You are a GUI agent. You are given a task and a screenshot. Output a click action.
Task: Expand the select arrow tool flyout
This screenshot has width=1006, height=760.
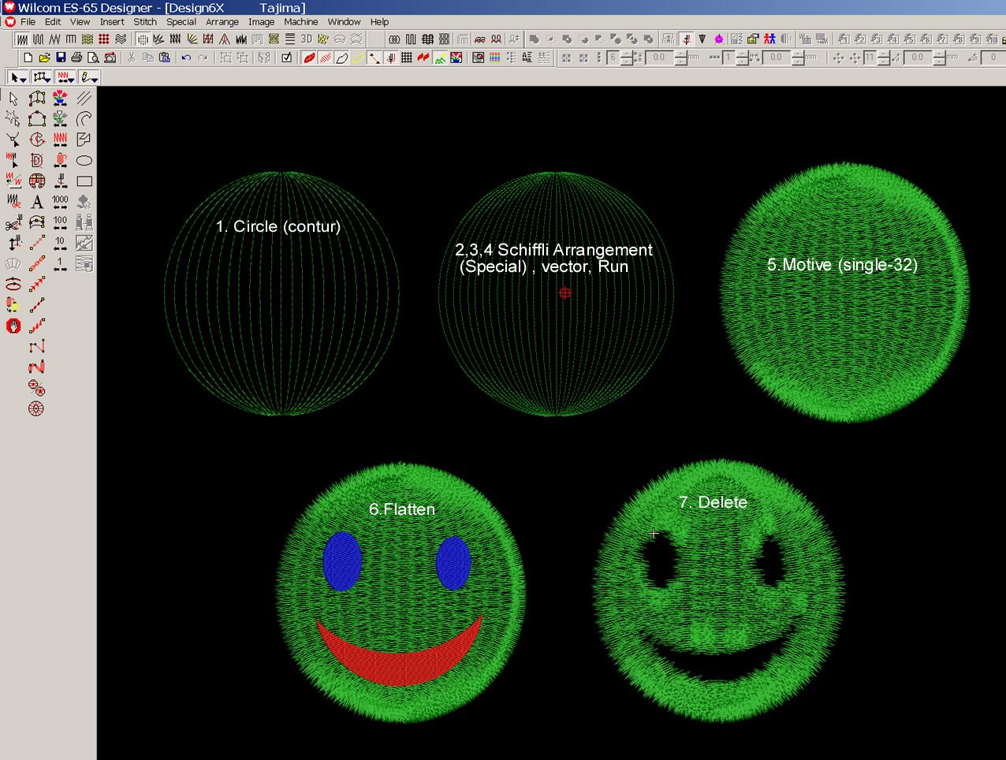point(17,77)
